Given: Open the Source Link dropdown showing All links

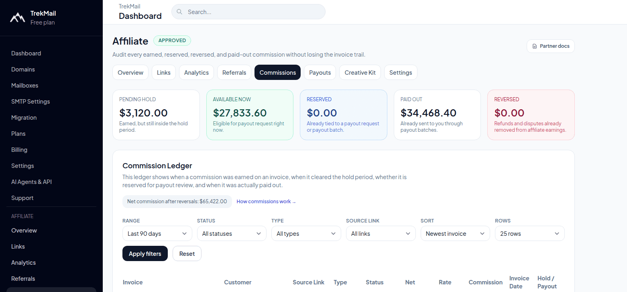Looking at the screenshot, I should 381,233.
